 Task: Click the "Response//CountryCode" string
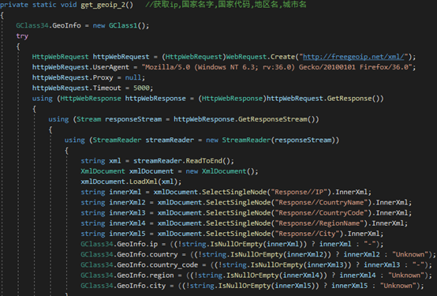(x=321, y=213)
